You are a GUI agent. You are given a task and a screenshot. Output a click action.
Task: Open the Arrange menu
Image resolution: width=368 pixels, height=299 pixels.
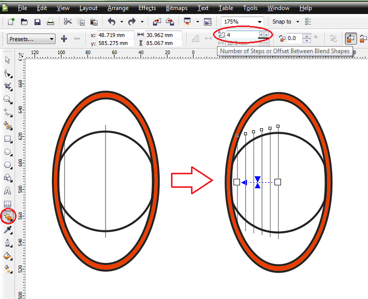coord(118,8)
